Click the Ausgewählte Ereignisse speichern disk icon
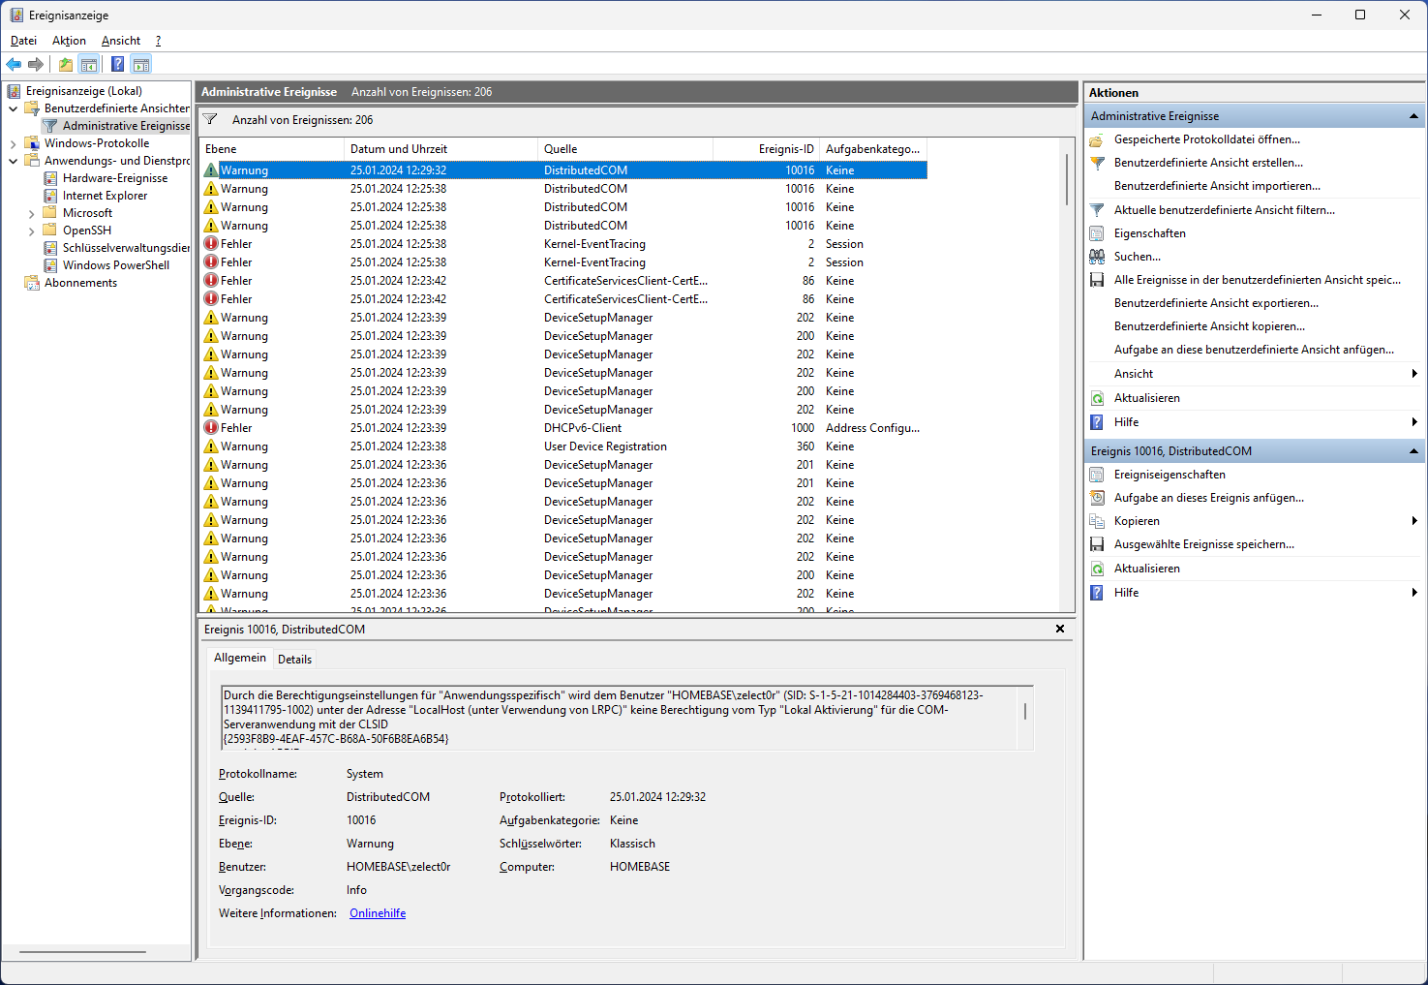The image size is (1428, 985). [1097, 544]
